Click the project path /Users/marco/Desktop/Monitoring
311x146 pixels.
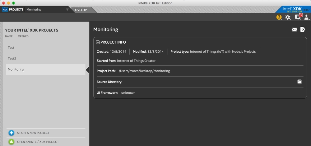(x=144, y=71)
